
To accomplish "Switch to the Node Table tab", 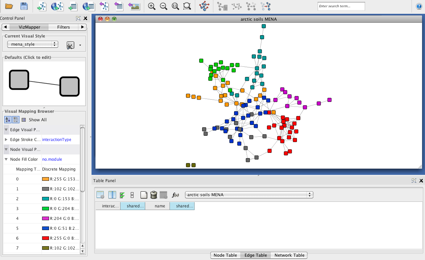I will coord(225,255).
